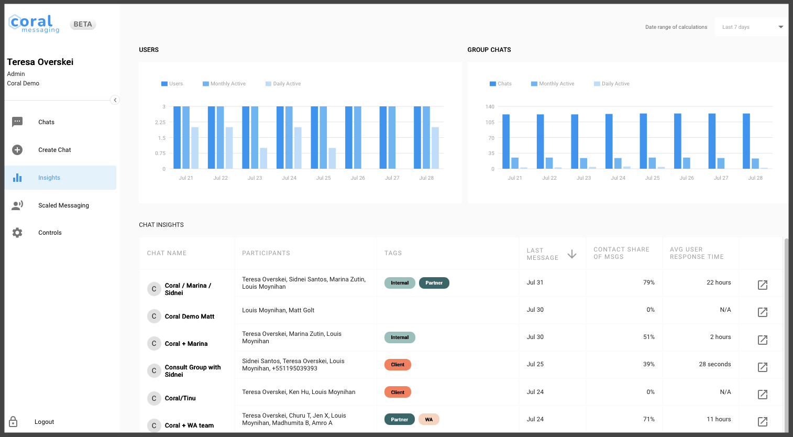793x437 pixels.
Task: Click the Create Chat plus icon
Action: 17,150
